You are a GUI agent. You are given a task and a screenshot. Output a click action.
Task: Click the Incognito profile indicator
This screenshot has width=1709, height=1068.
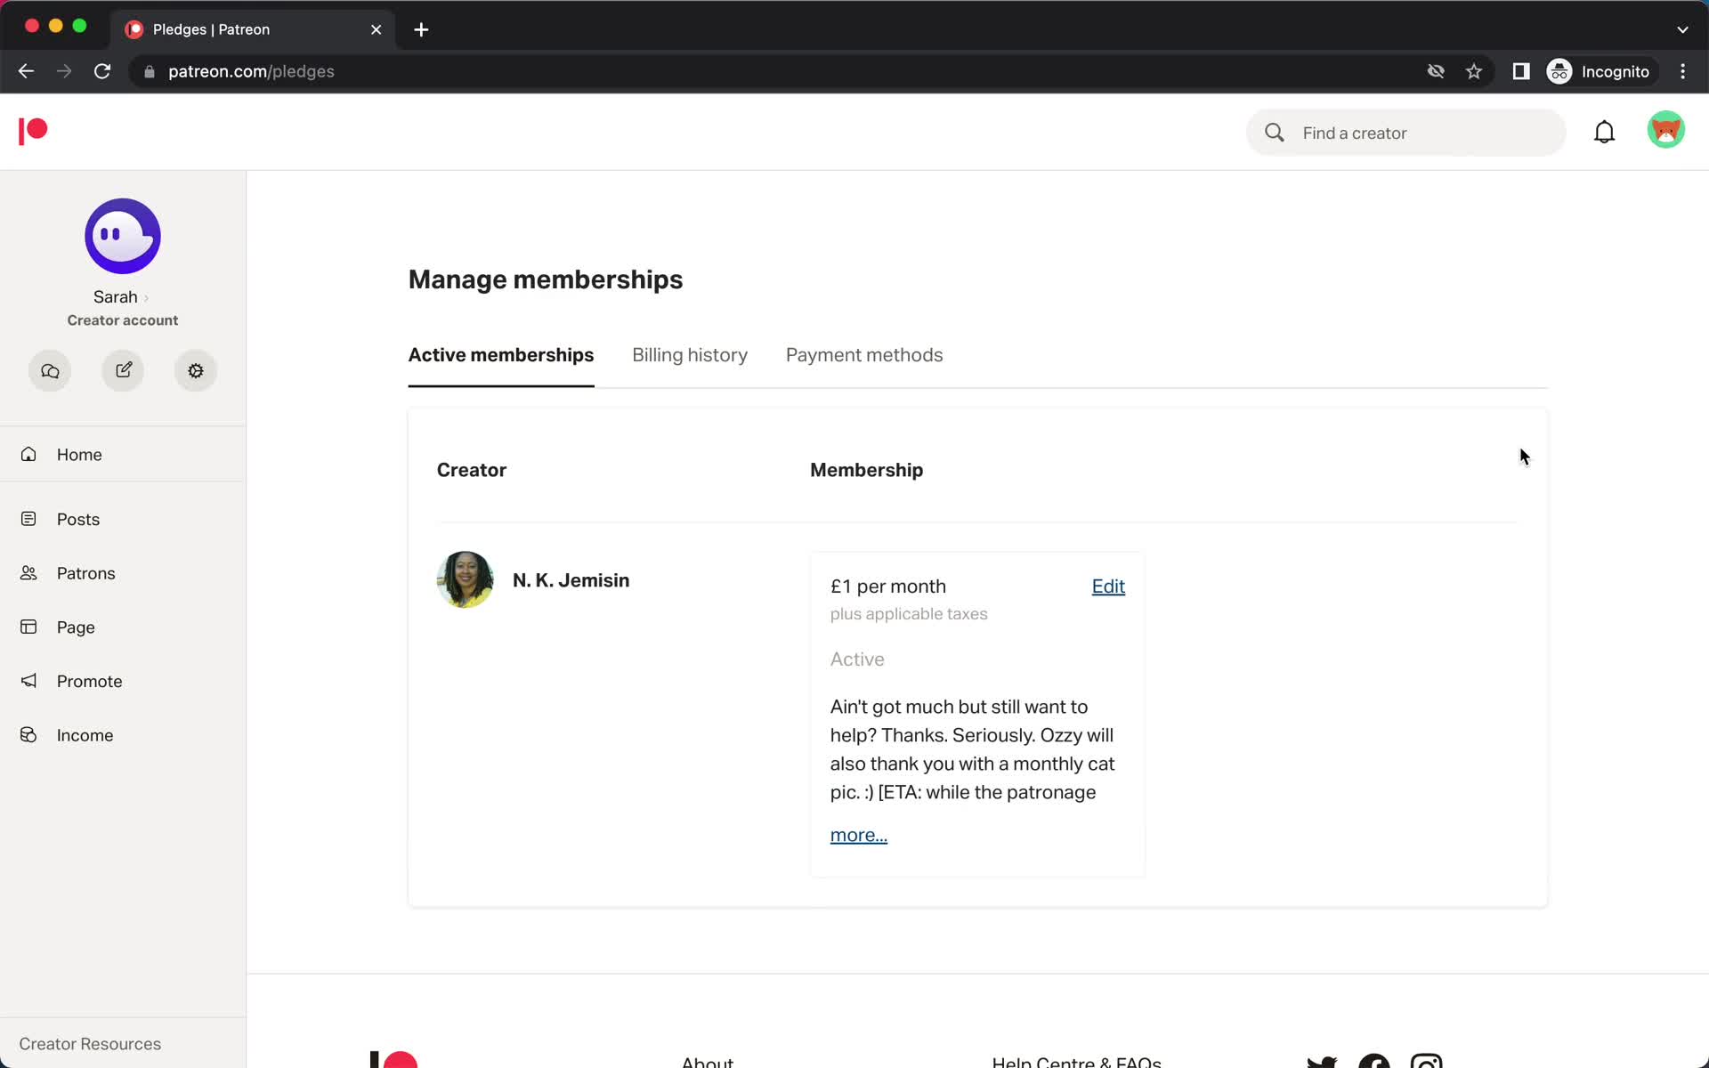tap(1599, 71)
